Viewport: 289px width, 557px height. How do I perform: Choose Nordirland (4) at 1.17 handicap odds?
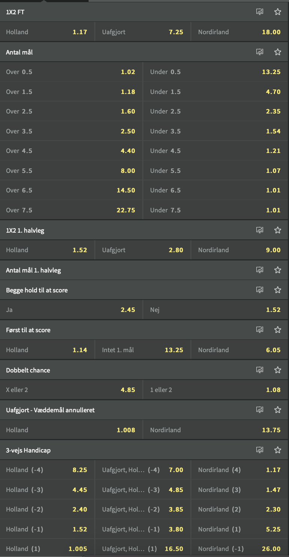(240, 469)
